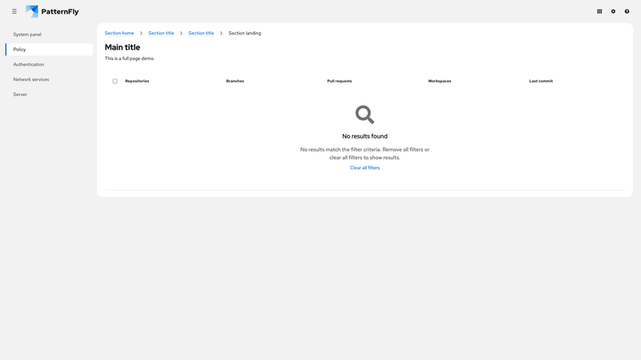Screen dimensions: 641x360
Task: Select Policy in the sidebar
Action: coord(49,50)
